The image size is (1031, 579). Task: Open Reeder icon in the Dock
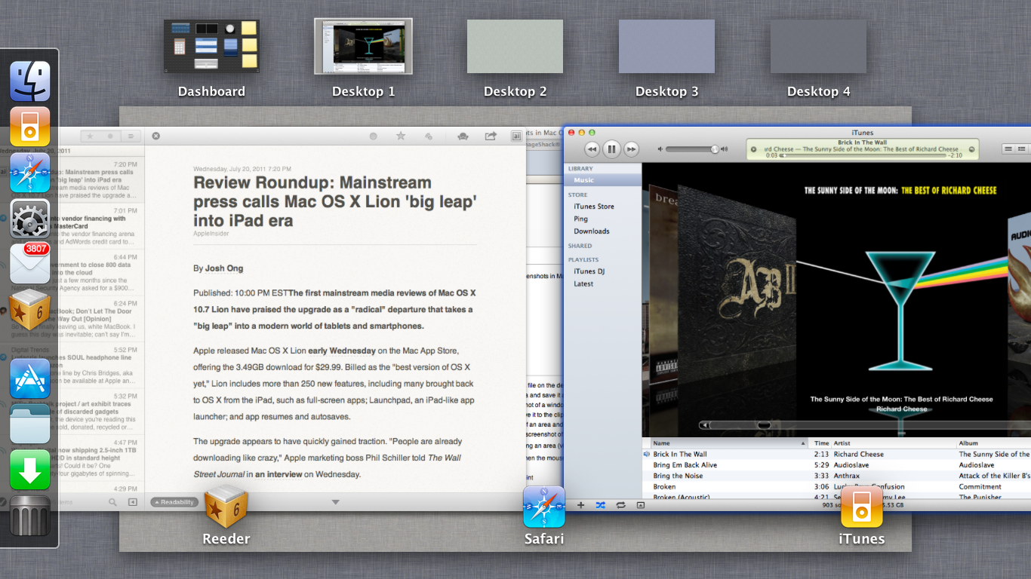click(x=30, y=310)
